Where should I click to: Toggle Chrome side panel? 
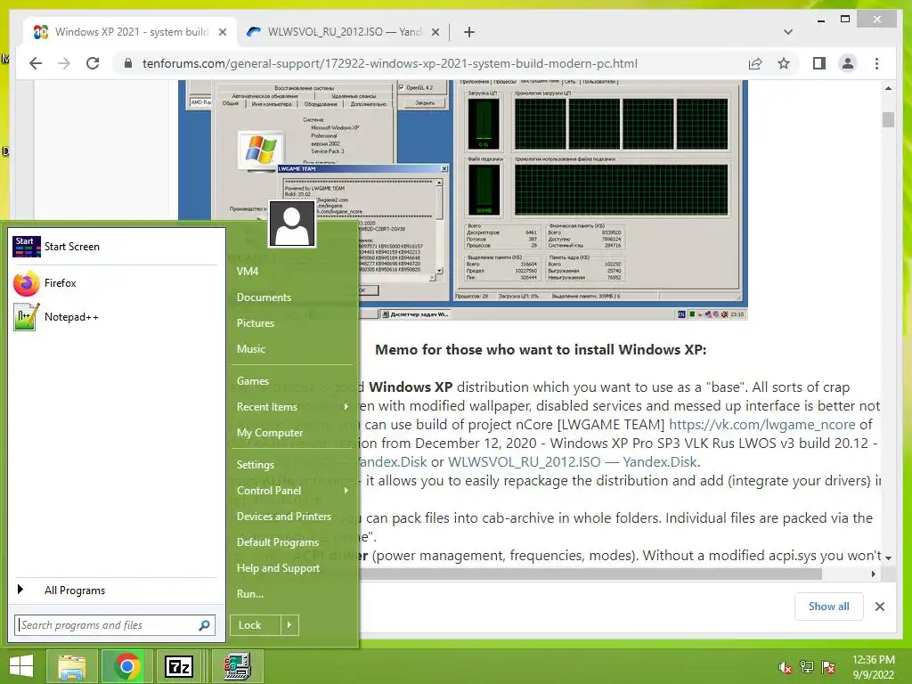819,63
